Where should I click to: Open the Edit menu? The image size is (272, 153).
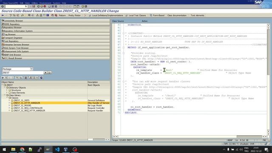coord(21,3)
